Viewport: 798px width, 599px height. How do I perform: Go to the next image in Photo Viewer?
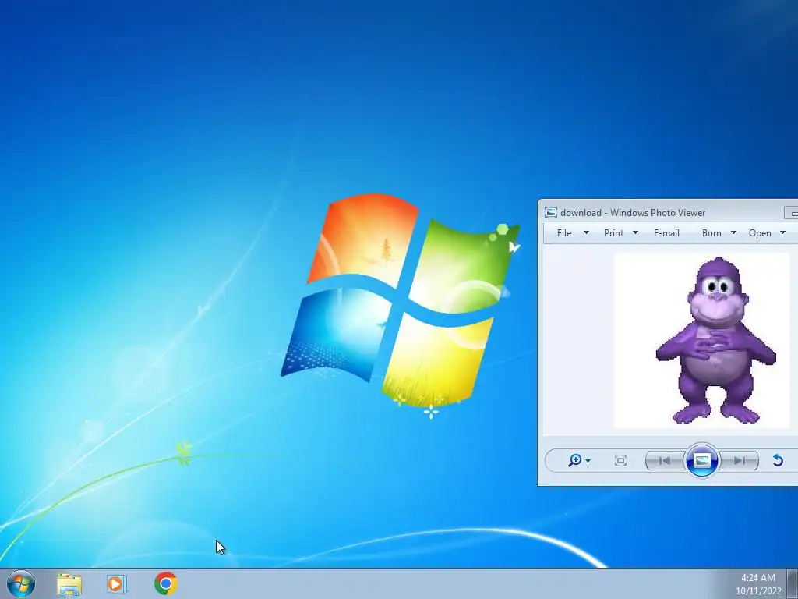[739, 461]
